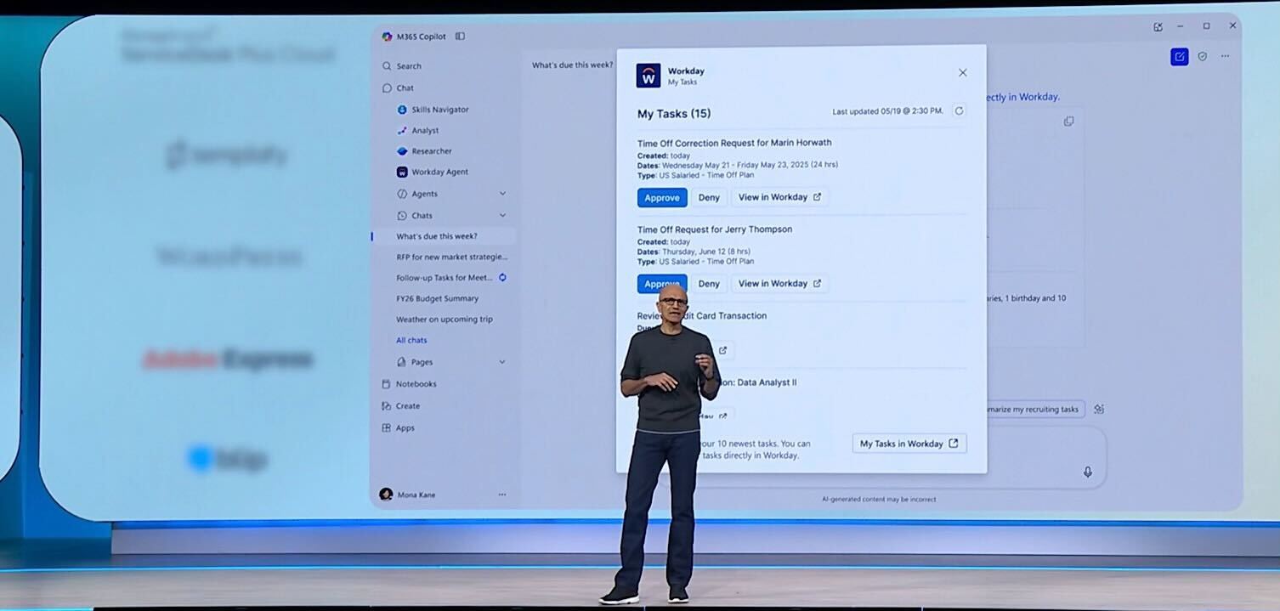Approve Marin Horwath's time off correction

click(x=662, y=197)
